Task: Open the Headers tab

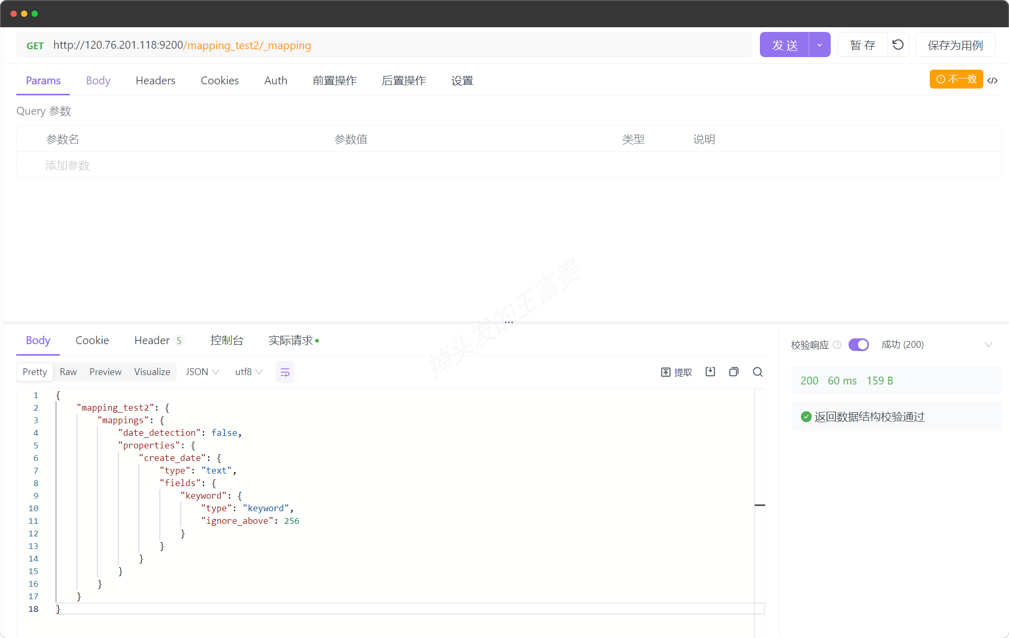Action: 155,81
